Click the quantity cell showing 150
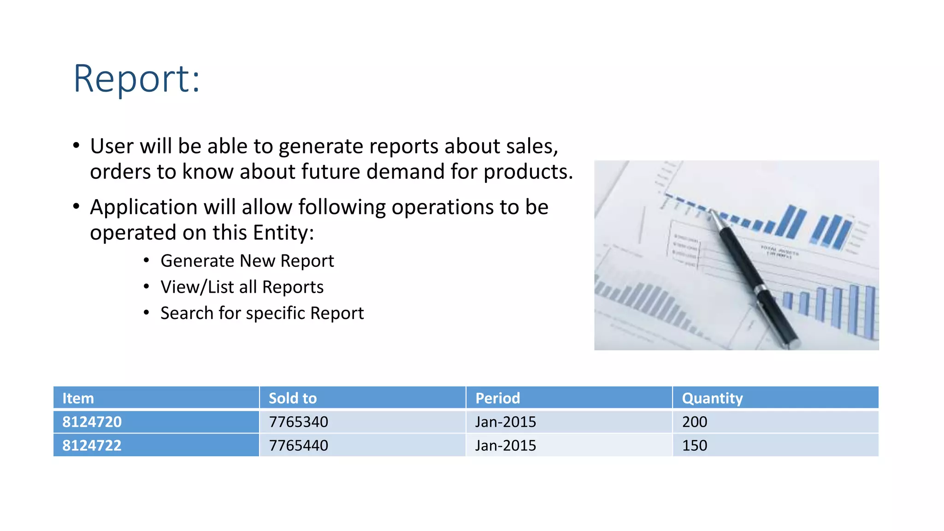 695,445
